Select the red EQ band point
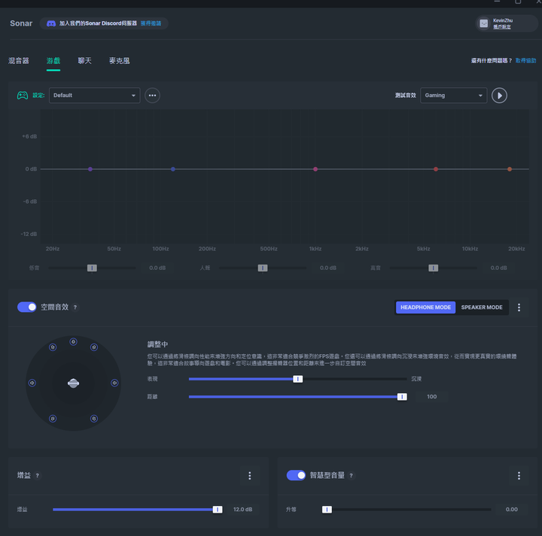 436,169
